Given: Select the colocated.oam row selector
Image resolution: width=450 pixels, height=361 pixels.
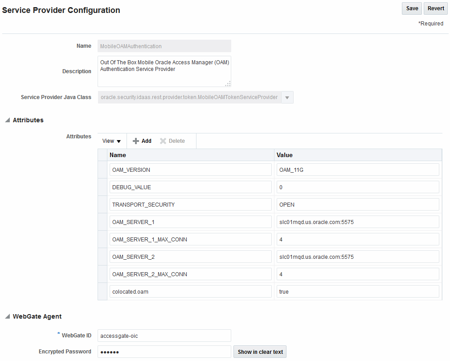Looking at the screenshot, I should pyautogui.click(x=102, y=291).
